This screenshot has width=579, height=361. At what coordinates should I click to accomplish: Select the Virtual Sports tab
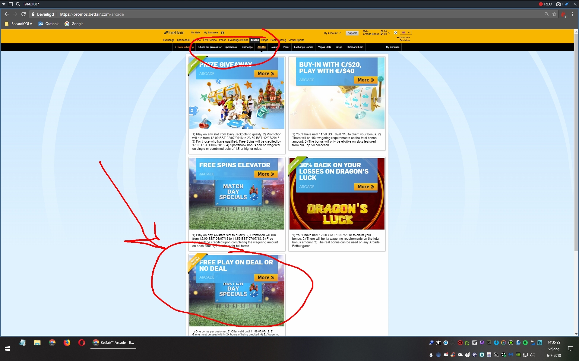[x=296, y=40]
